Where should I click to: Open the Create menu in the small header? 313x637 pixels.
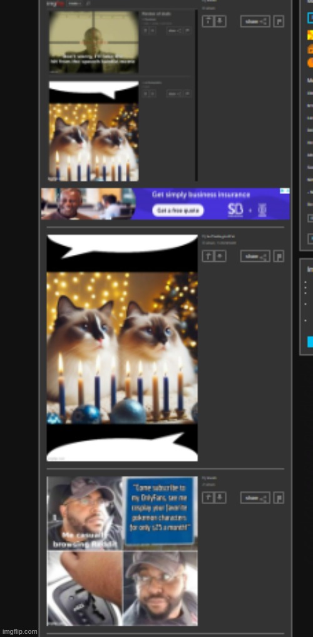74,3
